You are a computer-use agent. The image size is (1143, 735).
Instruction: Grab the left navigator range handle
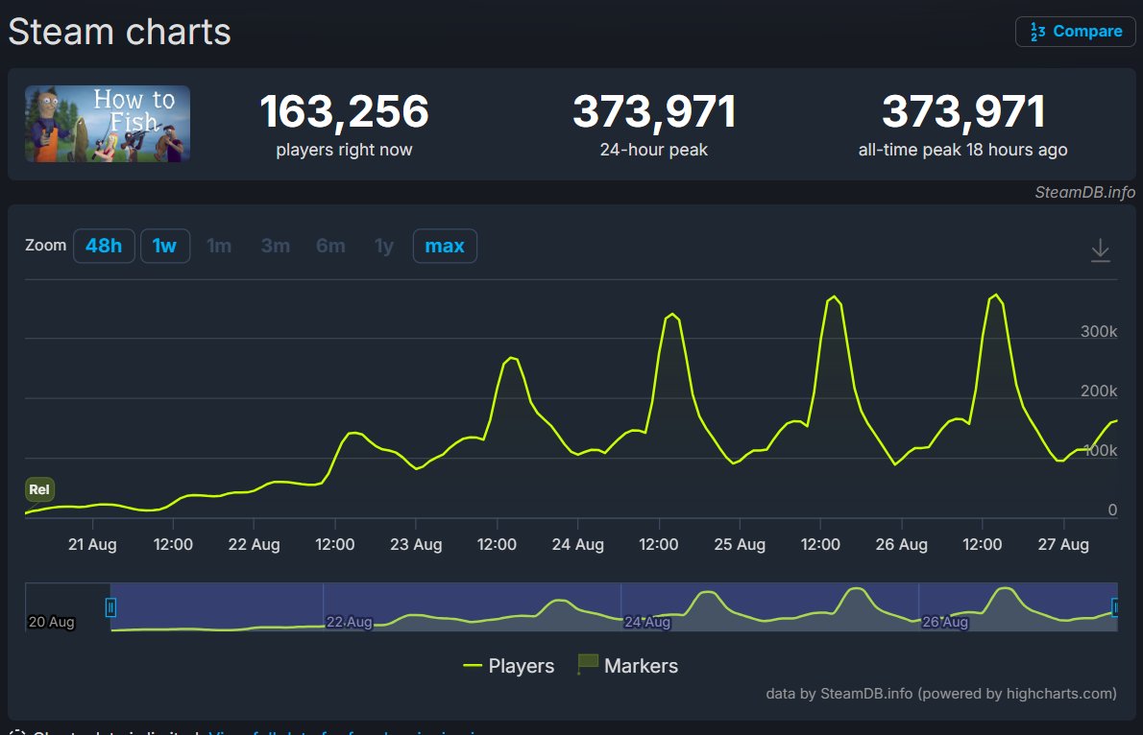tap(110, 606)
